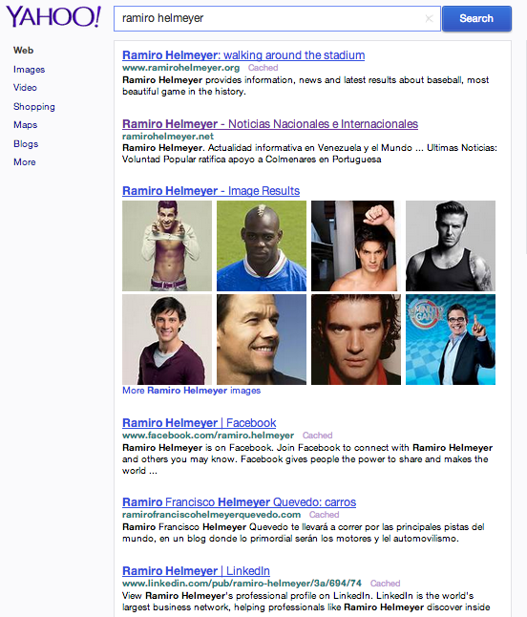The image size is (527, 617).
Task: Expand the More search categories
Action: (x=25, y=162)
